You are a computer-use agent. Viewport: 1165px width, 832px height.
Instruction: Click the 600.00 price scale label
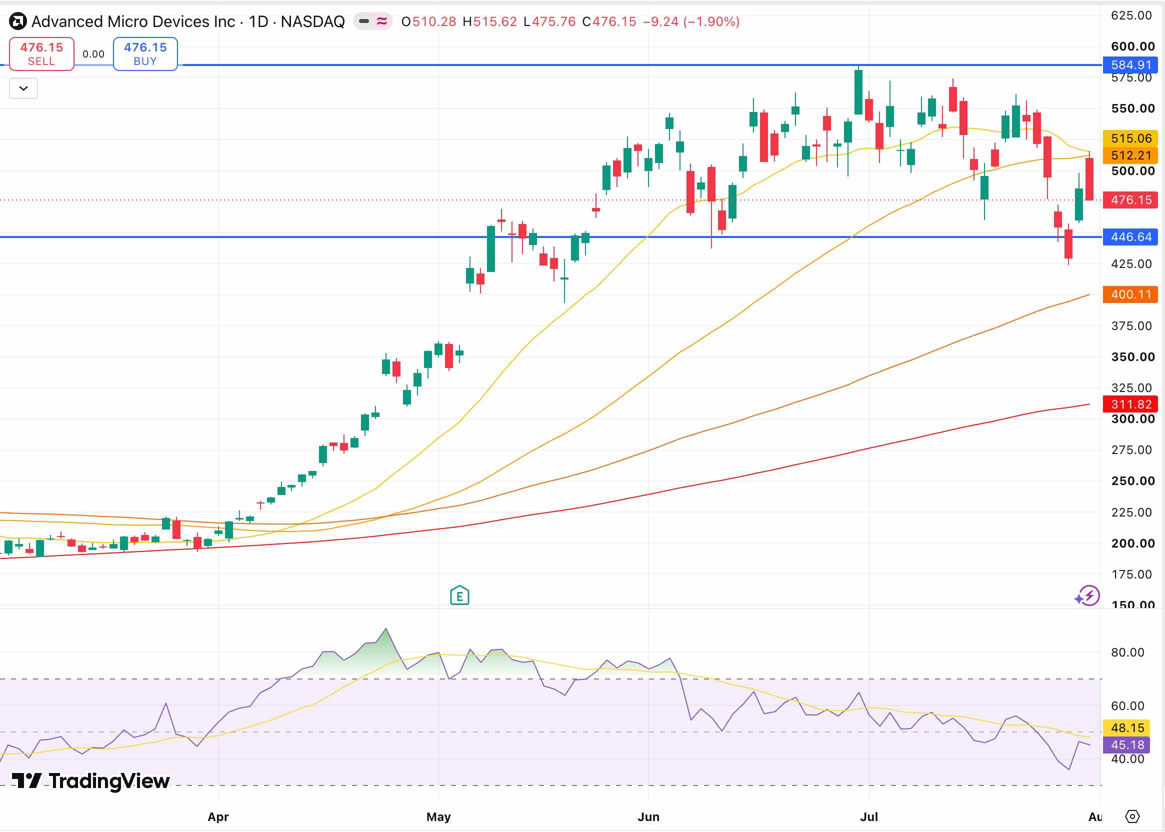click(x=1132, y=46)
